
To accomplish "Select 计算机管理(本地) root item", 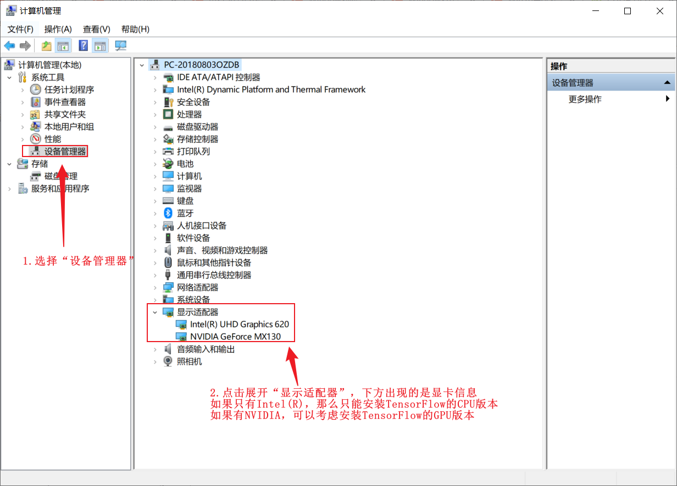I will coord(49,65).
